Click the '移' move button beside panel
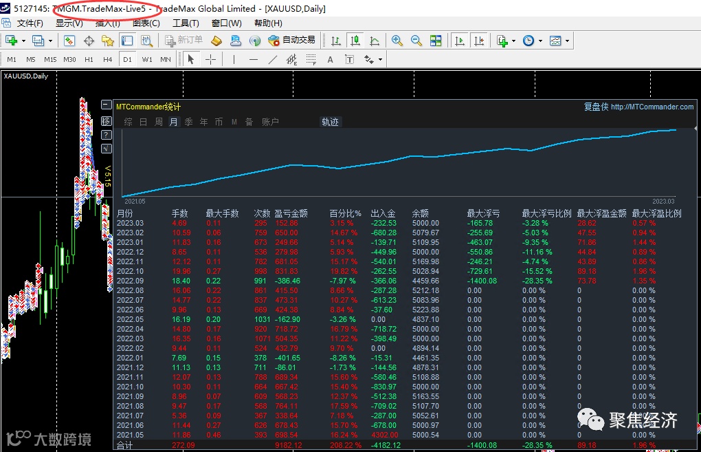This screenshot has height=452, width=701. tap(107, 121)
